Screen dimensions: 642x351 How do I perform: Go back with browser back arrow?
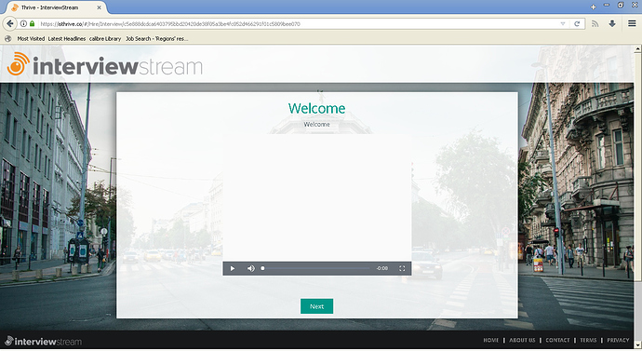click(x=10, y=24)
